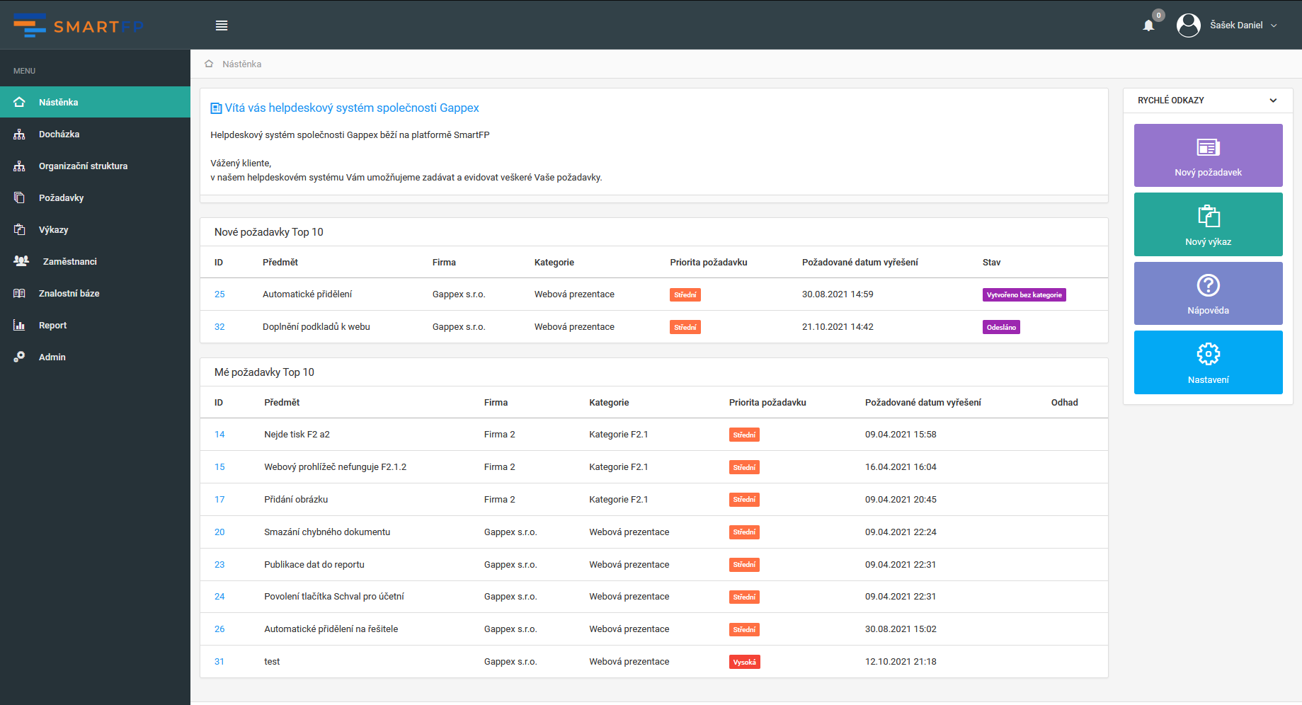Click date 21.10.2021 14:42 cell
The image size is (1302, 705).
(838, 327)
